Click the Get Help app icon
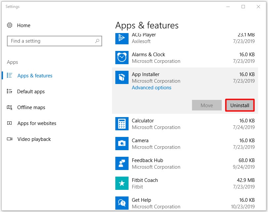This screenshot has height=212, width=268. tap(122, 203)
